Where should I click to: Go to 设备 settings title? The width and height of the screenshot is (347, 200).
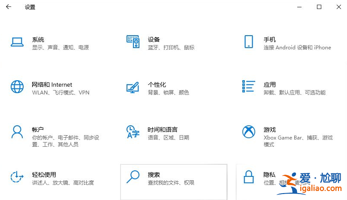pos(154,39)
